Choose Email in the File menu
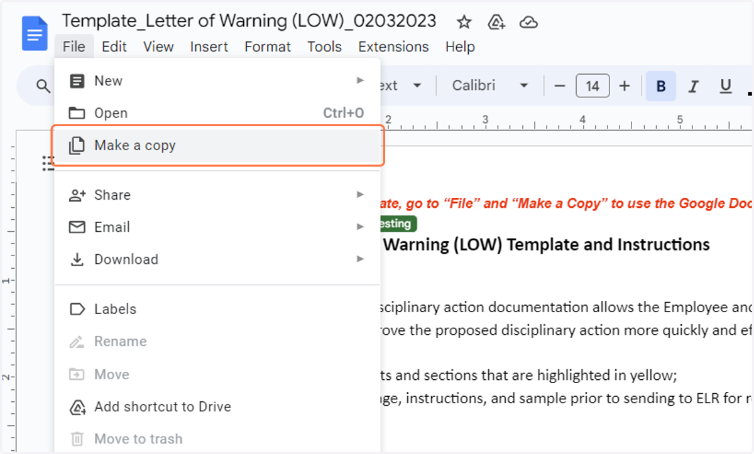The image size is (754, 454). click(217, 227)
